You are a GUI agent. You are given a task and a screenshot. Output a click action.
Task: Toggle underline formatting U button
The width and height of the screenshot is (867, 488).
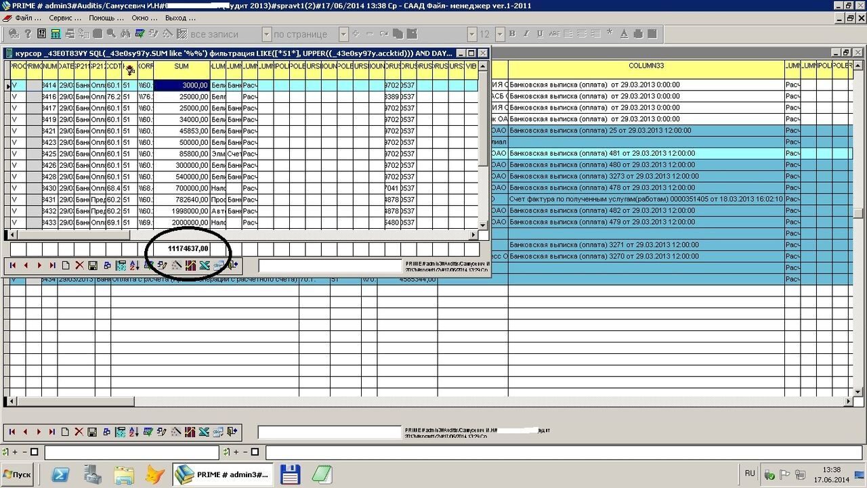point(540,34)
